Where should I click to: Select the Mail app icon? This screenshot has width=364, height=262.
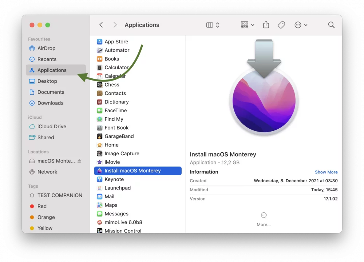pos(100,196)
